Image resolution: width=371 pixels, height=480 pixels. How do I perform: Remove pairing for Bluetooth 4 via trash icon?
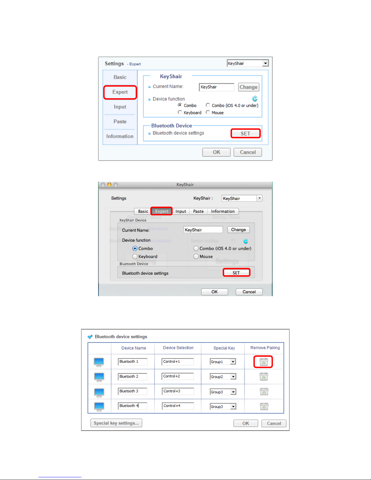coord(264,406)
